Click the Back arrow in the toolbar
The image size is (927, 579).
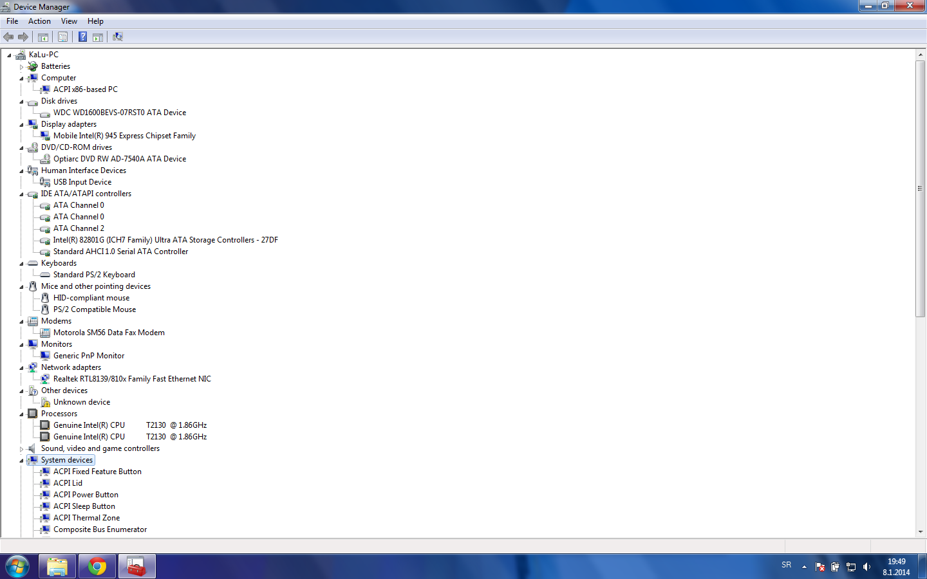click(8, 37)
